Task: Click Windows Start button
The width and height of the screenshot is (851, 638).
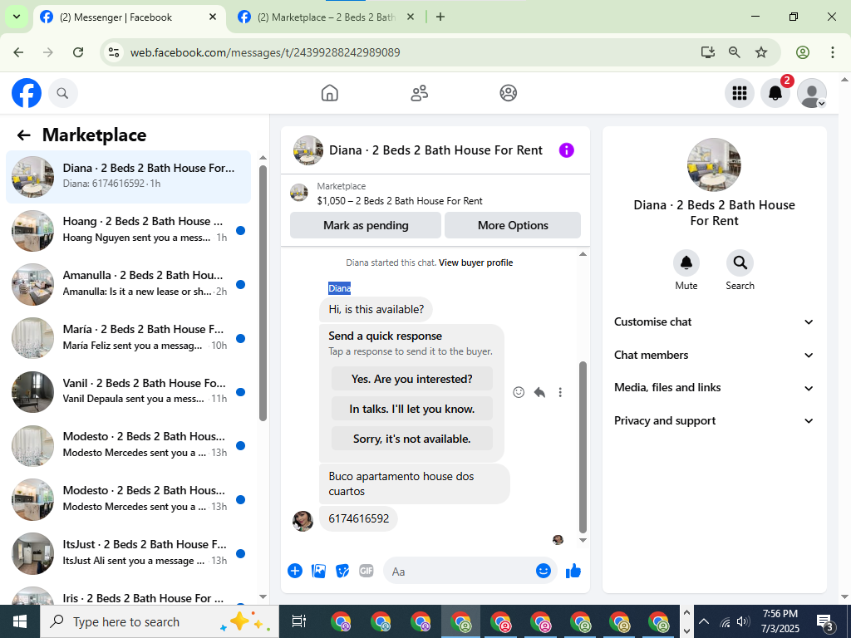Action: pyautogui.click(x=20, y=621)
